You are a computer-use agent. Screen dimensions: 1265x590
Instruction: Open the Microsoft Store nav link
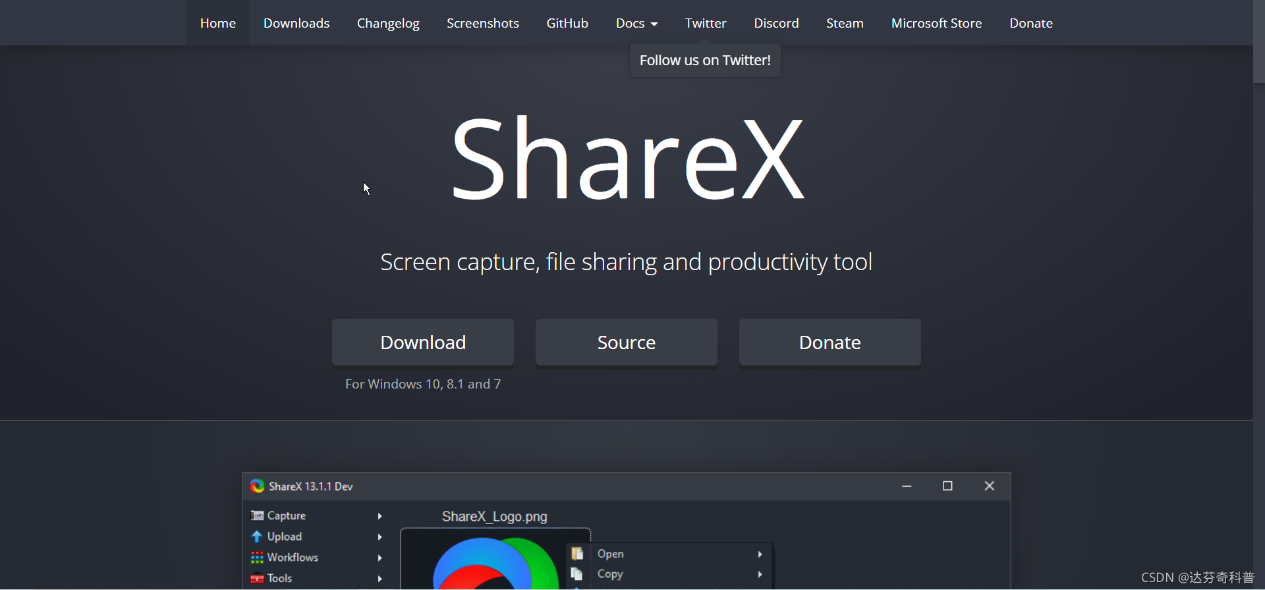click(936, 23)
